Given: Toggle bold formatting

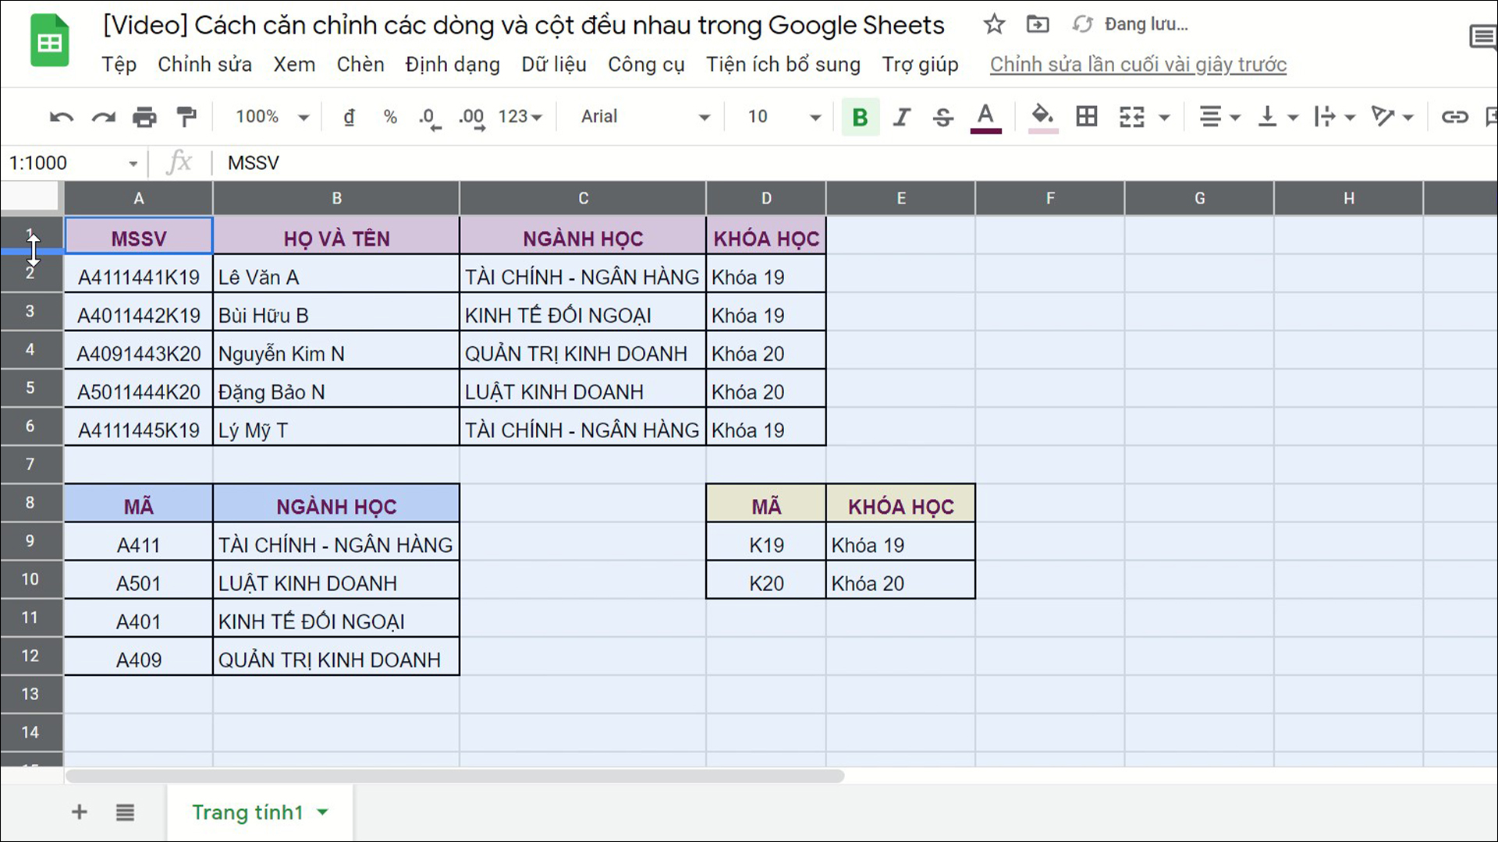Looking at the screenshot, I should (860, 117).
